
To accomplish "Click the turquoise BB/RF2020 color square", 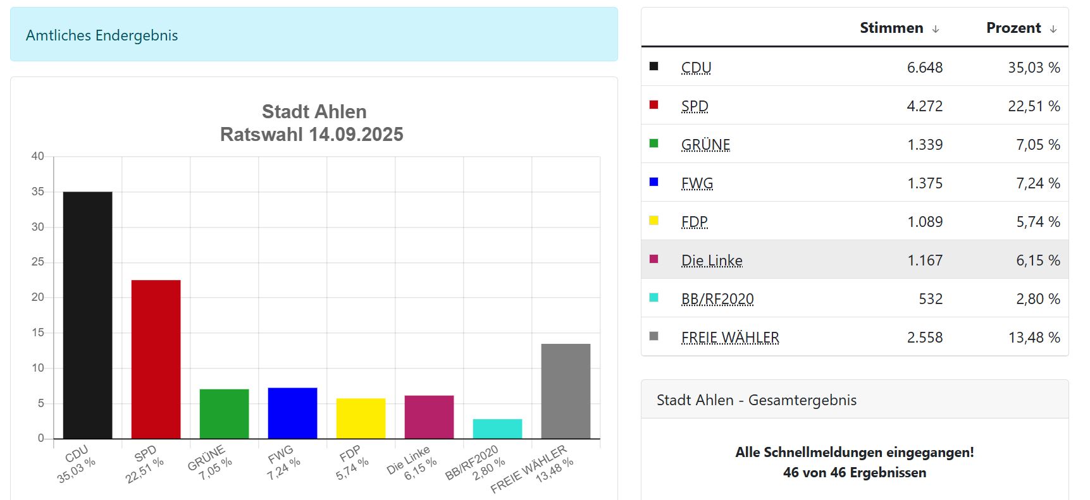I will point(654,298).
